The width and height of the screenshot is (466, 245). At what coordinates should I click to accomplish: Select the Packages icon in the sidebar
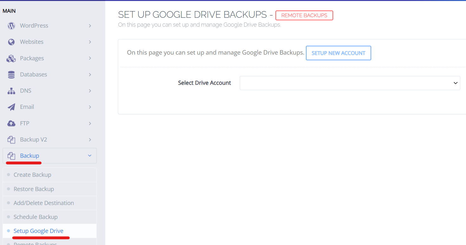coord(11,58)
